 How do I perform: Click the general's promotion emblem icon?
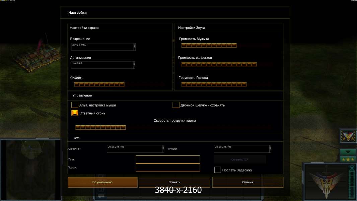pyautogui.click(x=348, y=137)
